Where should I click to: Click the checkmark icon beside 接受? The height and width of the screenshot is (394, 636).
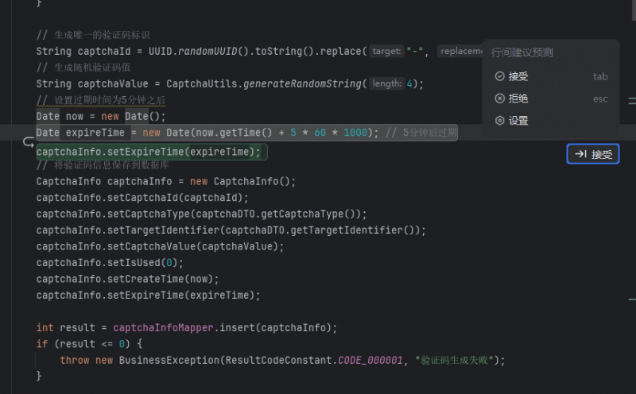(500, 76)
